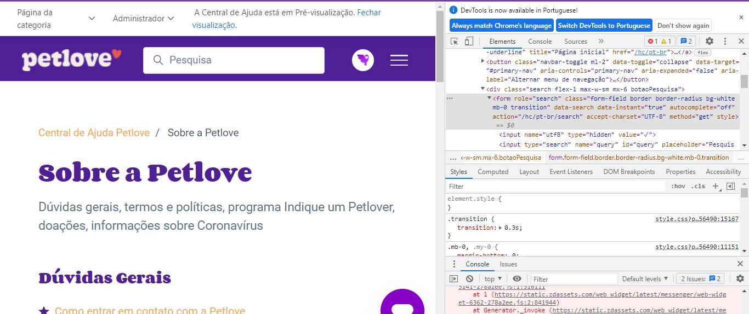Click the info icon in language banner
This screenshot has height=314, width=749.
[x=453, y=10]
